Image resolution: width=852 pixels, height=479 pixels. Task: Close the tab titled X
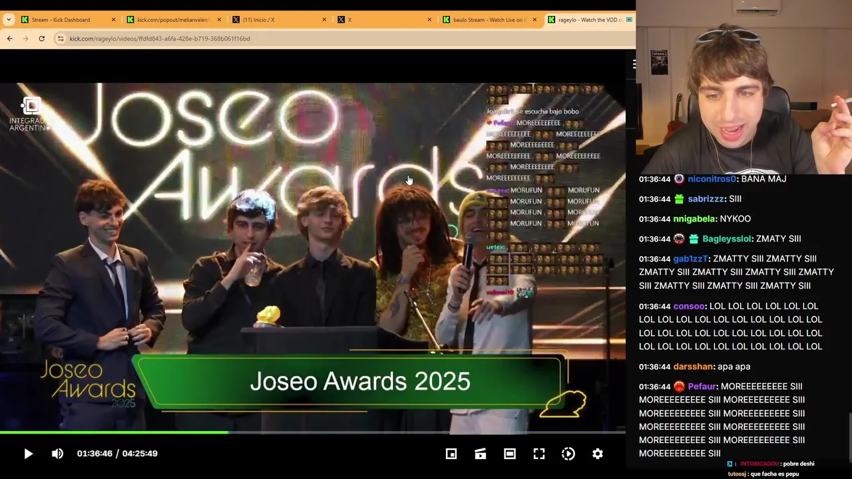(x=429, y=20)
